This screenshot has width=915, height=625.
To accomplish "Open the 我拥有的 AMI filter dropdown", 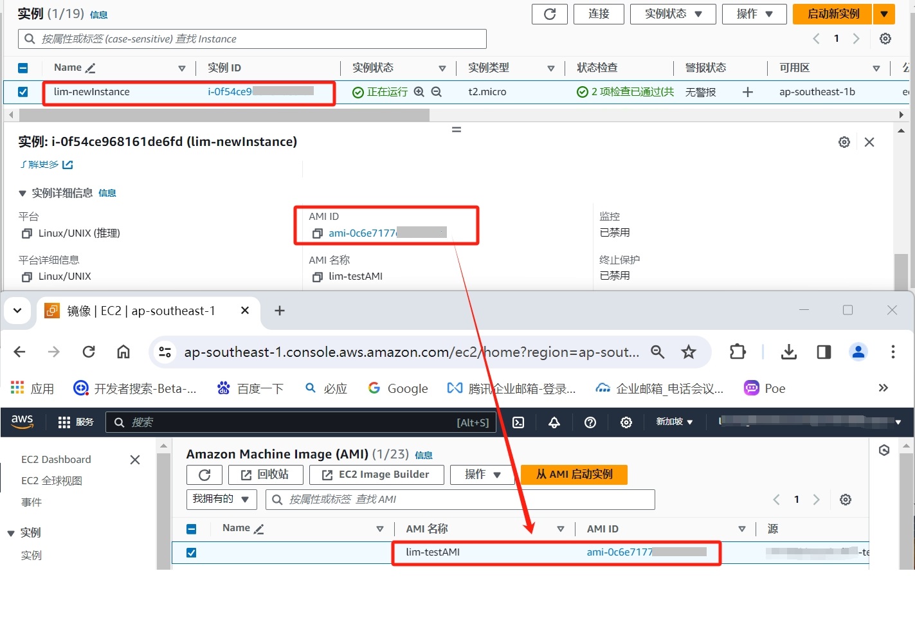I will pos(221,499).
